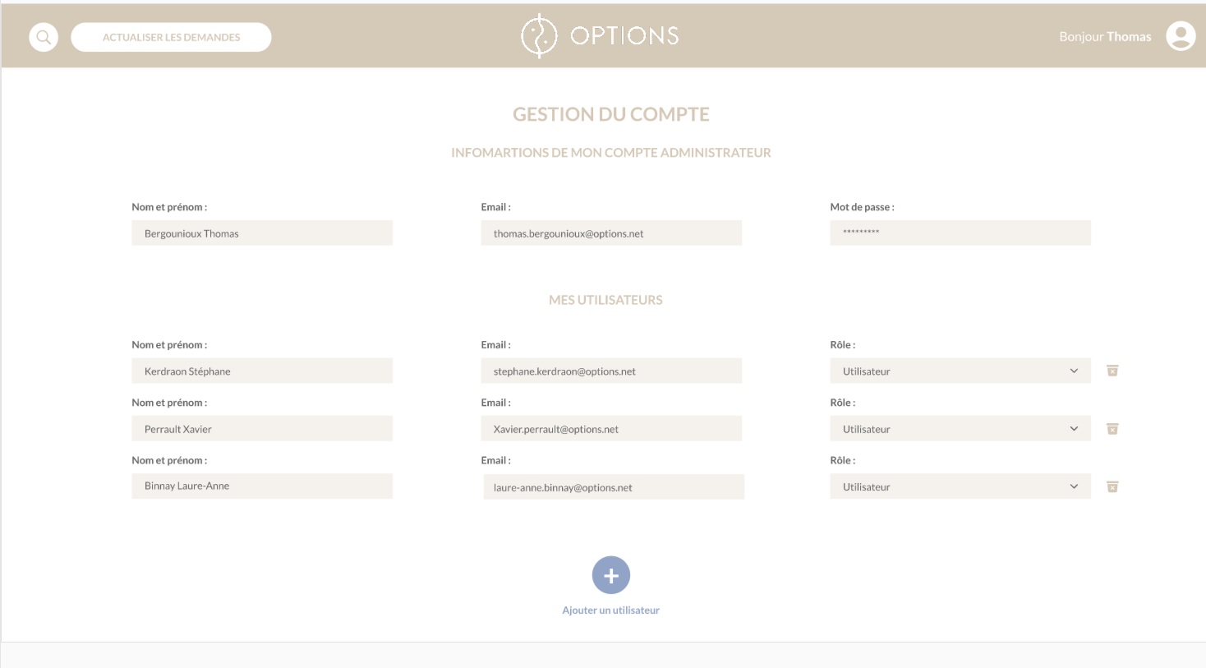
Task: Select the Perrault Xavier name field
Action: (x=262, y=429)
